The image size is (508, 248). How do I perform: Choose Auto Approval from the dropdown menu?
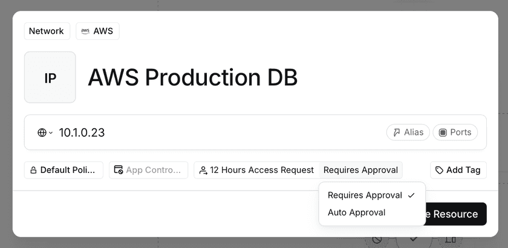(x=356, y=212)
